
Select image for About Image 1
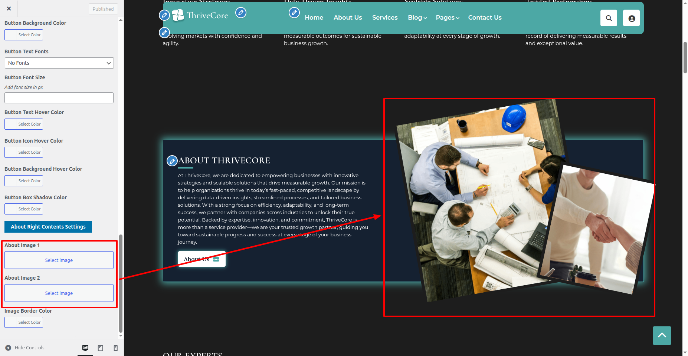[x=59, y=260]
